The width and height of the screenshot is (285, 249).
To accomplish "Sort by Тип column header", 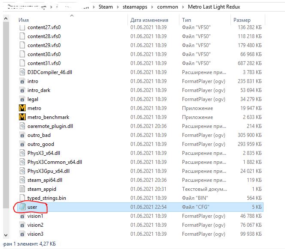I will (x=186, y=20).
